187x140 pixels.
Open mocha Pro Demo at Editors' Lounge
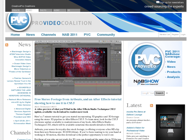point(136,113)
